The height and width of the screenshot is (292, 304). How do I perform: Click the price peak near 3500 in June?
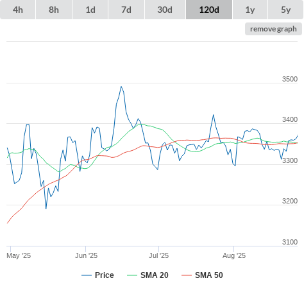[x=121, y=87]
